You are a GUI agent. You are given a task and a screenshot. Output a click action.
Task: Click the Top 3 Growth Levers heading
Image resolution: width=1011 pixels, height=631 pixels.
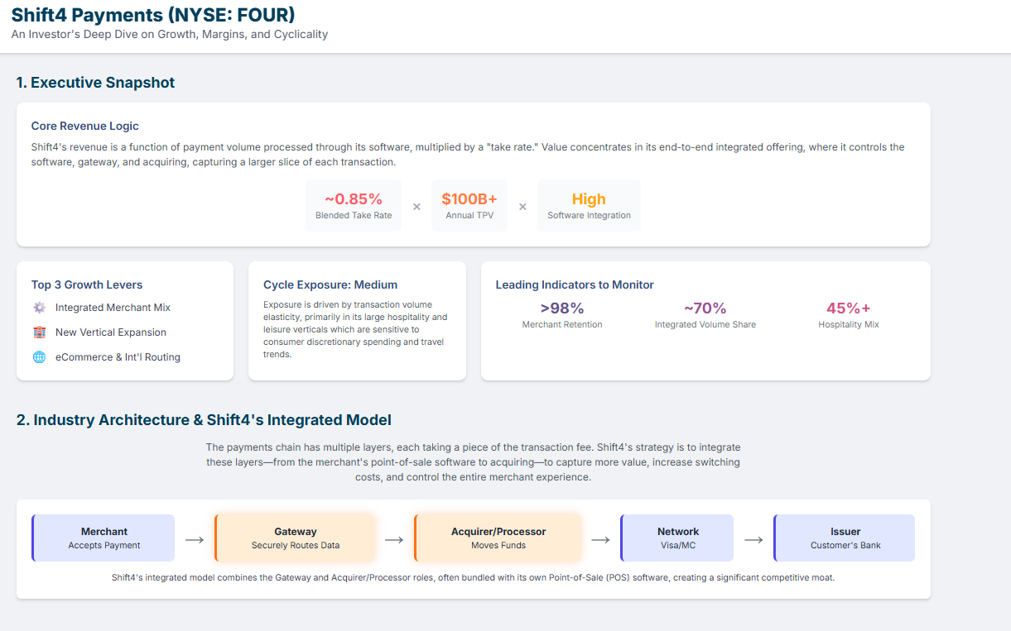click(x=87, y=284)
